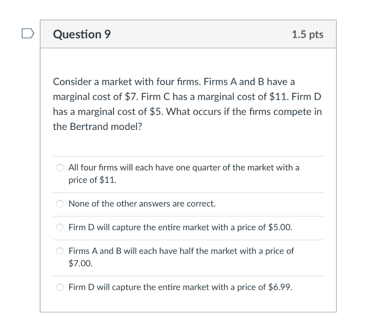Click the Question 9 header
This screenshot has width=384, height=329.
click(82, 34)
